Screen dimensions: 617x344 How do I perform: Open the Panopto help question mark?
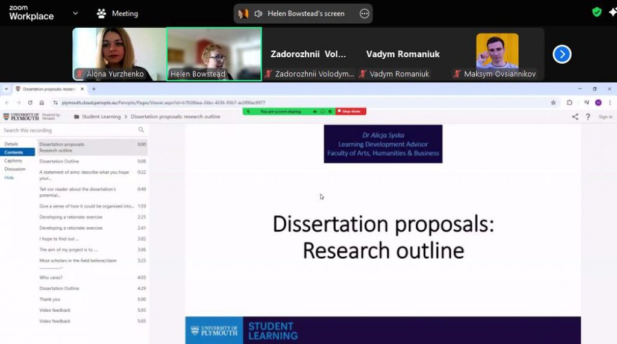click(588, 117)
